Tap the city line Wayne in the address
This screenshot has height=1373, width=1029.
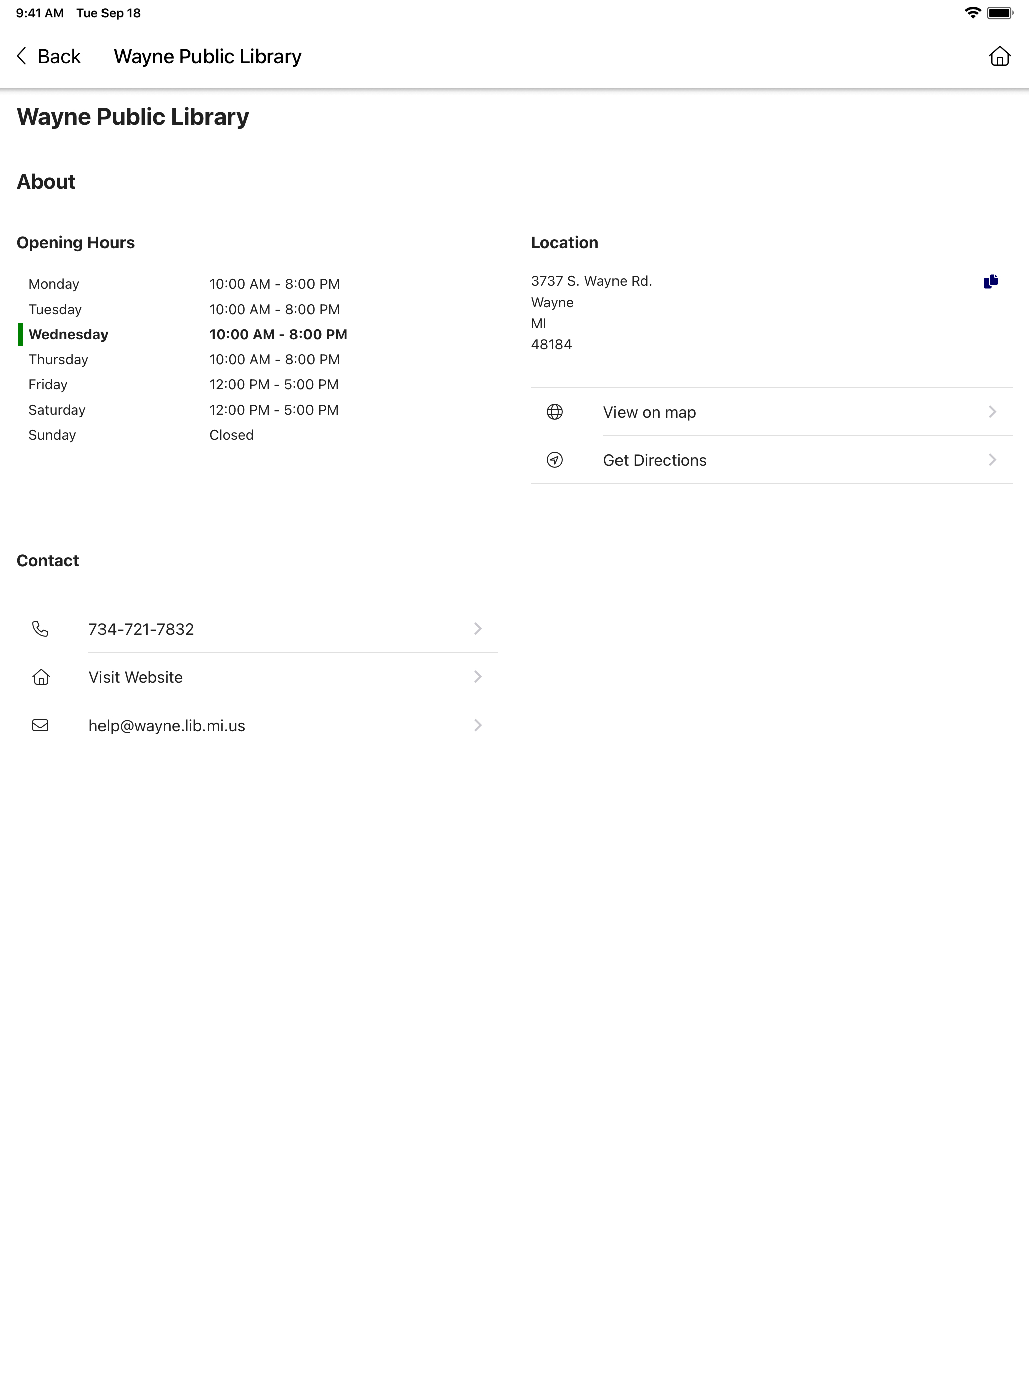[552, 302]
